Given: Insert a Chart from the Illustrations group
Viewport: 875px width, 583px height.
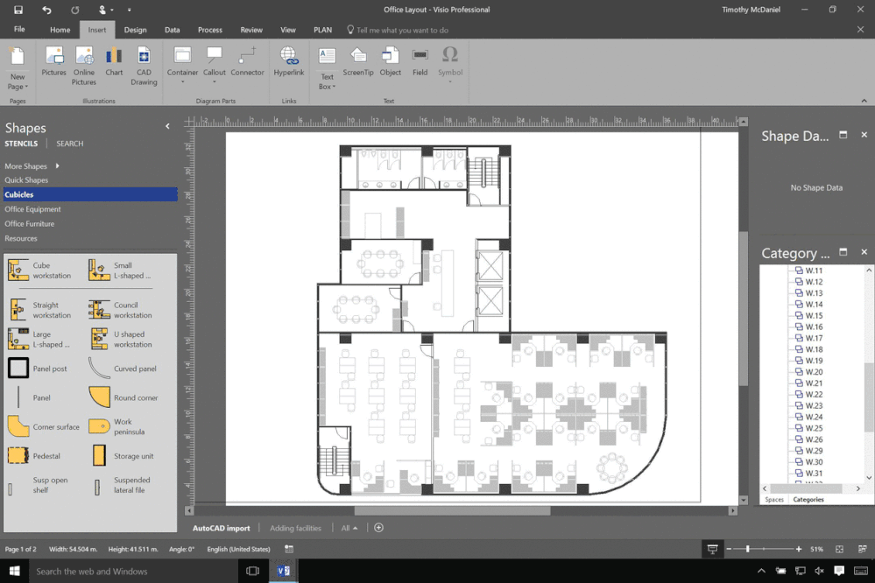Looking at the screenshot, I should [113, 61].
